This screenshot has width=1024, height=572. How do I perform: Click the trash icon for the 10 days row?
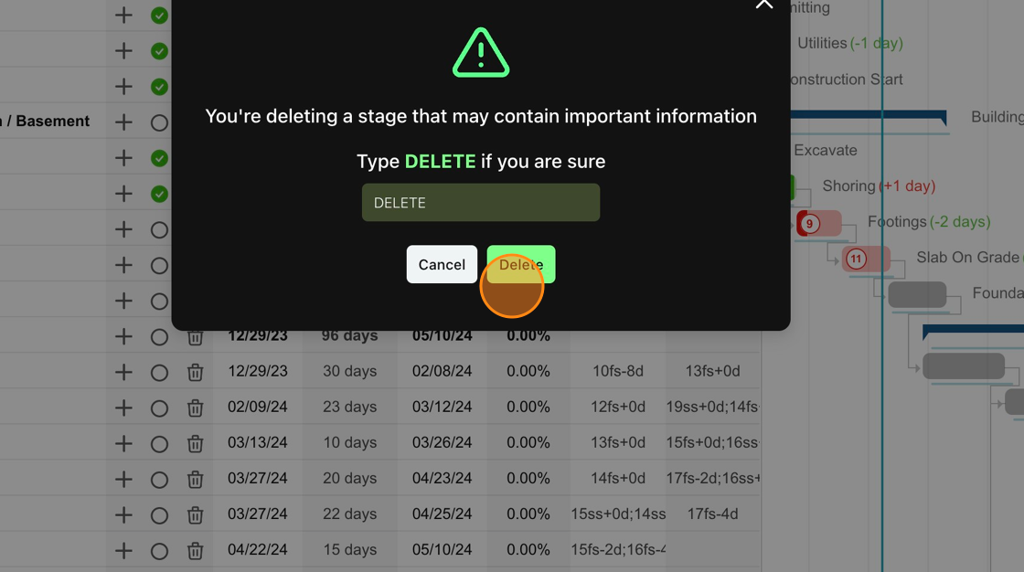tap(195, 444)
